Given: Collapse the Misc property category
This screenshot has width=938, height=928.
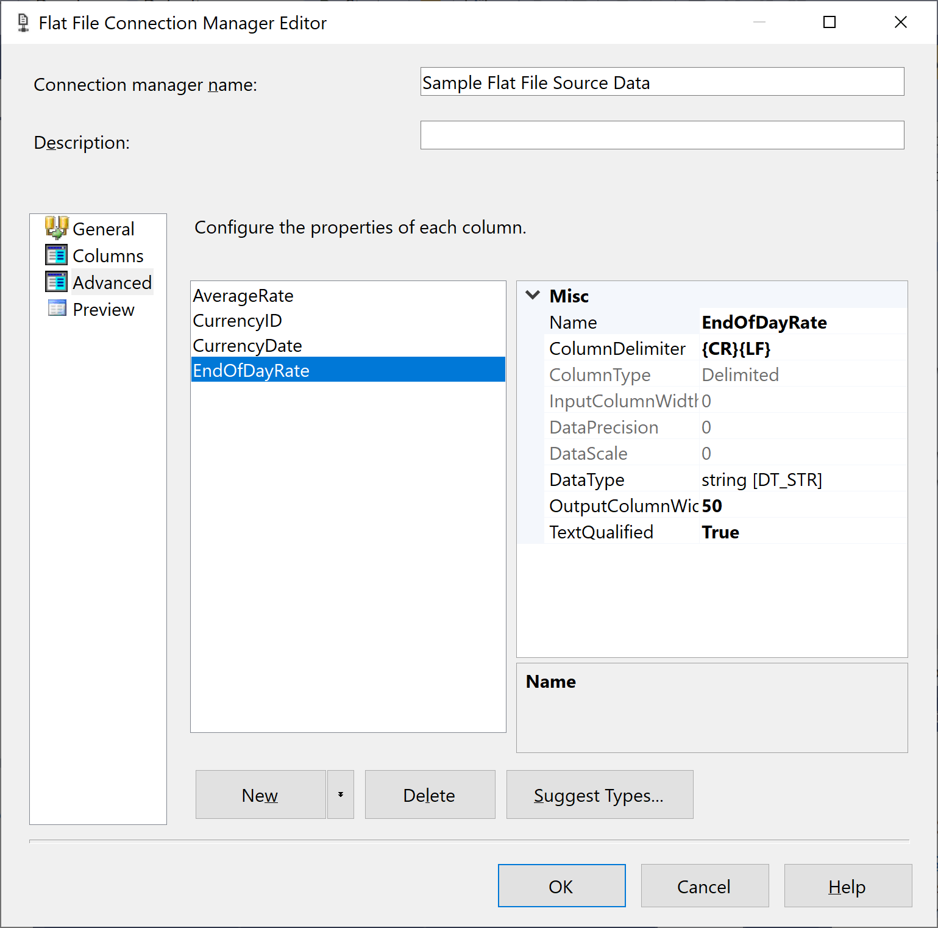Looking at the screenshot, I should pos(532,295).
